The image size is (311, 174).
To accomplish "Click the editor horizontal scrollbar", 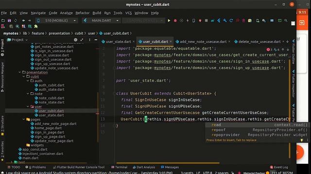I will tap(168, 163).
